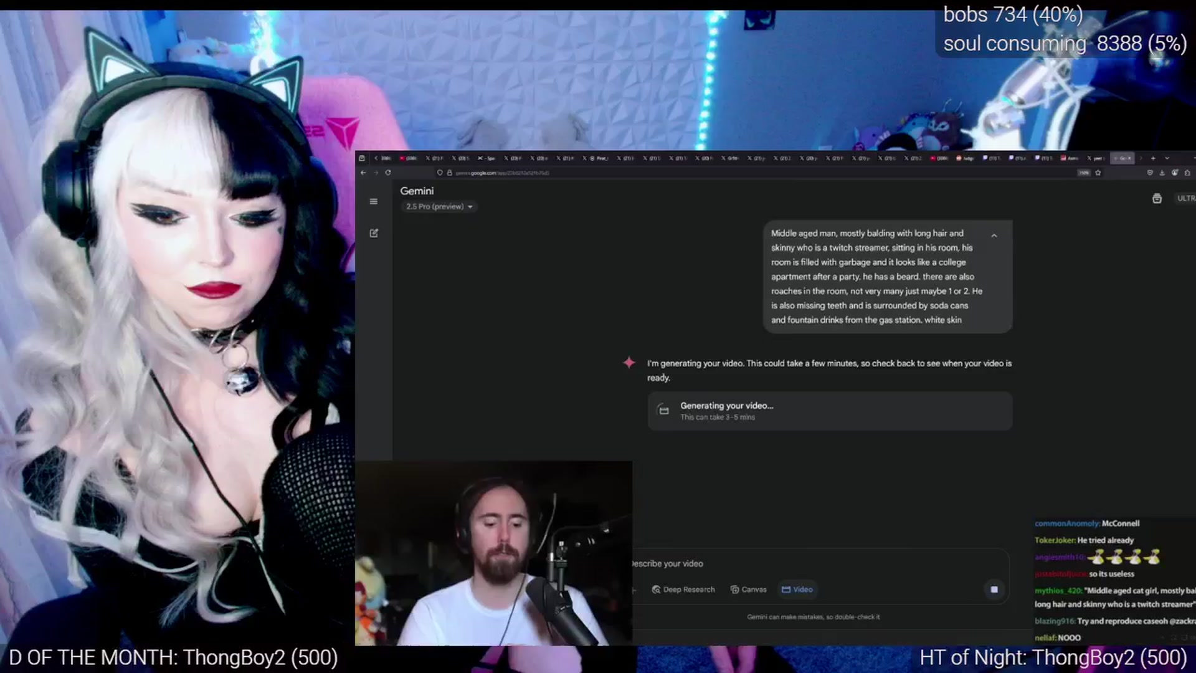Click the prompt text about a twitch streamer
This screenshot has height=673, width=1196.
coord(877,276)
